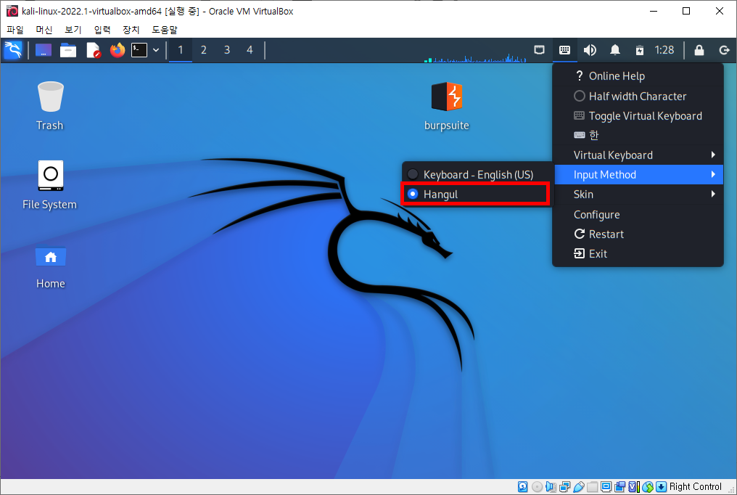Switch to workspace 4
The image size is (737, 495).
250,50
